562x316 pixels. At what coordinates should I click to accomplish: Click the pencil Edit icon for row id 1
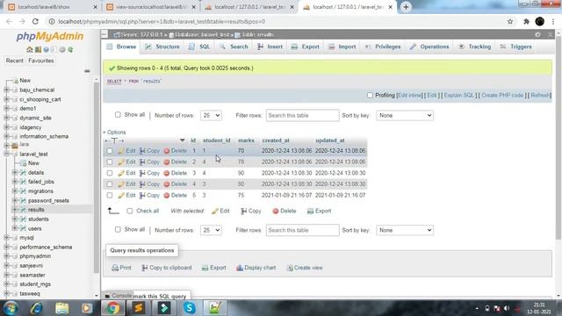121,151
